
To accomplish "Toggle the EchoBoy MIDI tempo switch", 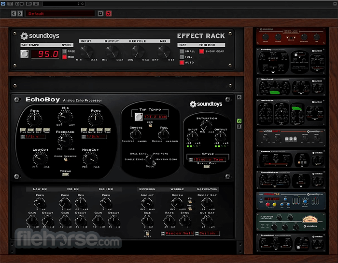I will [150, 125].
